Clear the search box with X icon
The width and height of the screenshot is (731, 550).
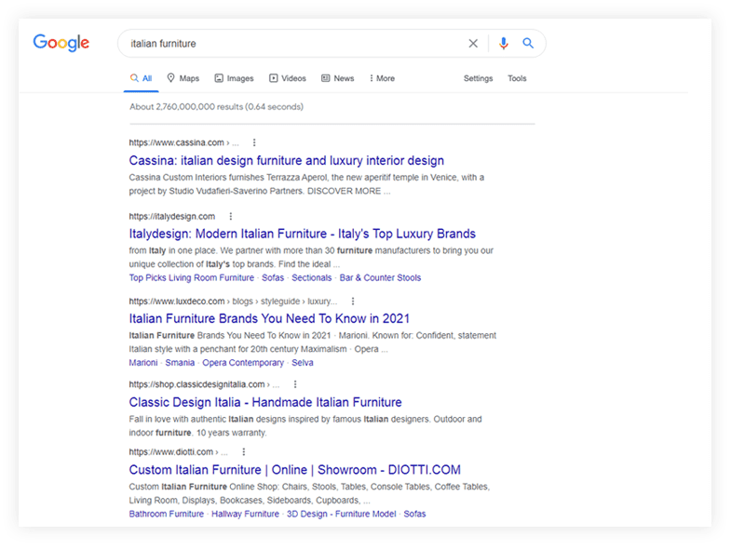tap(473, 44)
